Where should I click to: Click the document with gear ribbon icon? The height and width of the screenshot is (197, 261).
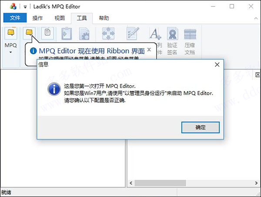point(84,33)
